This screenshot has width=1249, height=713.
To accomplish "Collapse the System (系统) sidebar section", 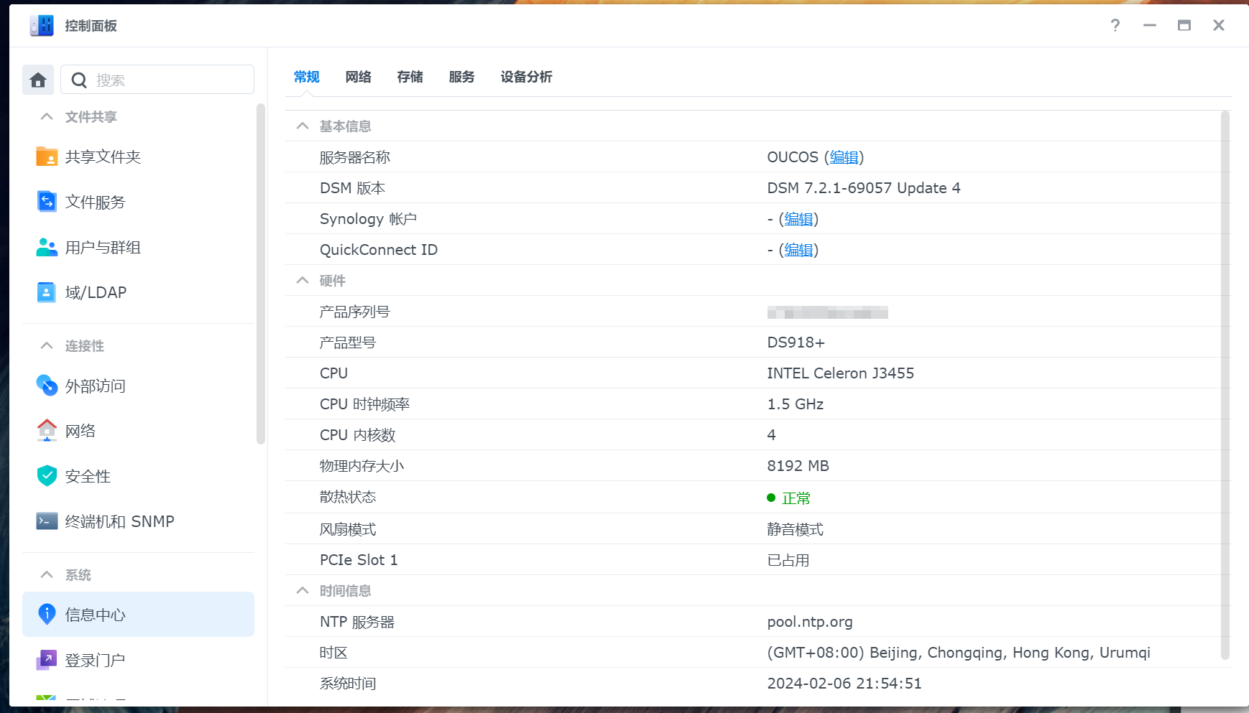I will tap(47, 574).
